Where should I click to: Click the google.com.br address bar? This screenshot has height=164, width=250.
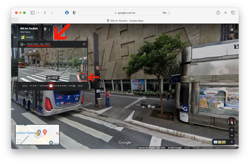point(125,13)
